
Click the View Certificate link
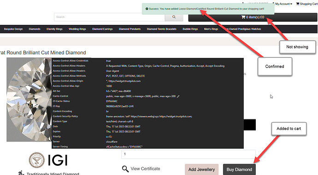(145, 169)
